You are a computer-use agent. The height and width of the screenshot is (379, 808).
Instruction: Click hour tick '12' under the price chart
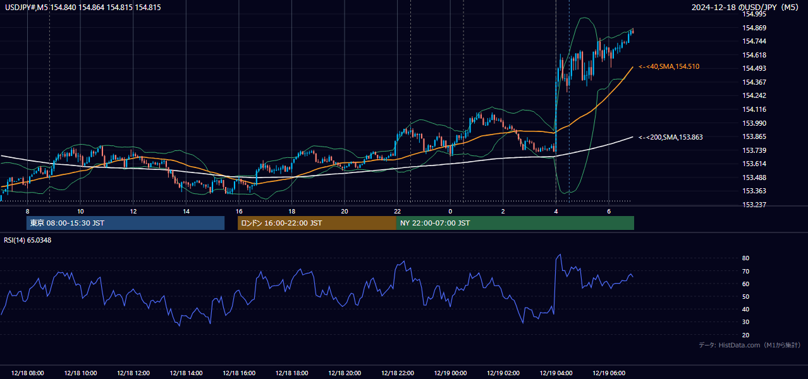133,211
